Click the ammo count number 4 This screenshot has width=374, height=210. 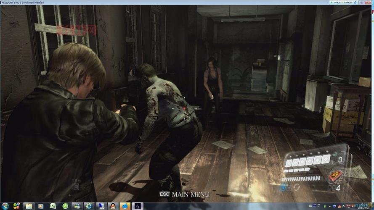[338, 188]
